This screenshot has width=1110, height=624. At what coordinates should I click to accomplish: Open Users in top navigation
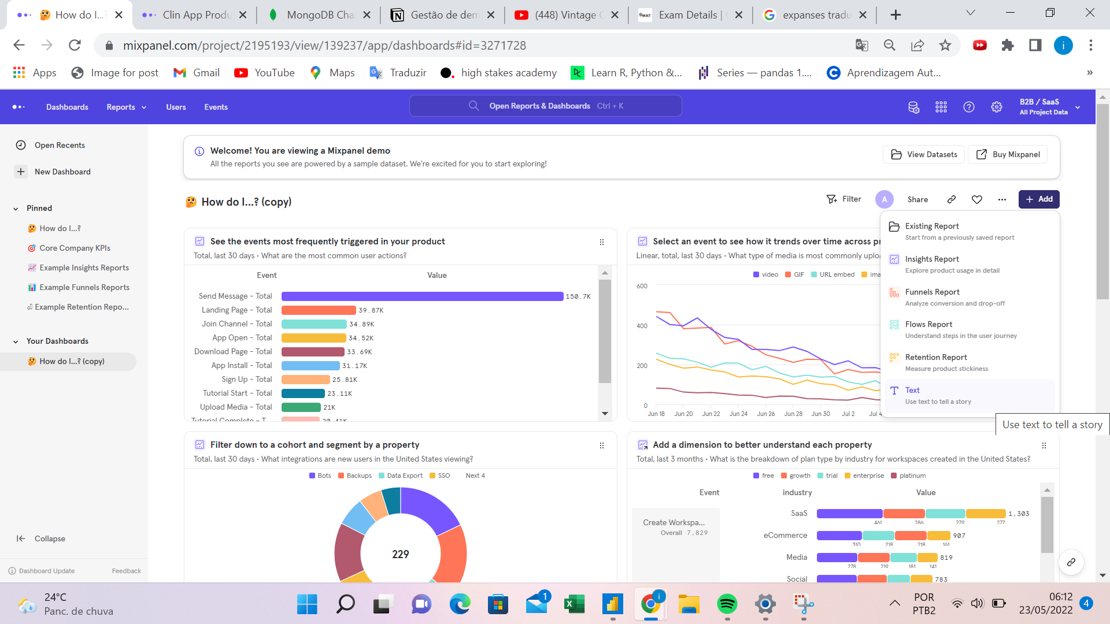[176, 107]
